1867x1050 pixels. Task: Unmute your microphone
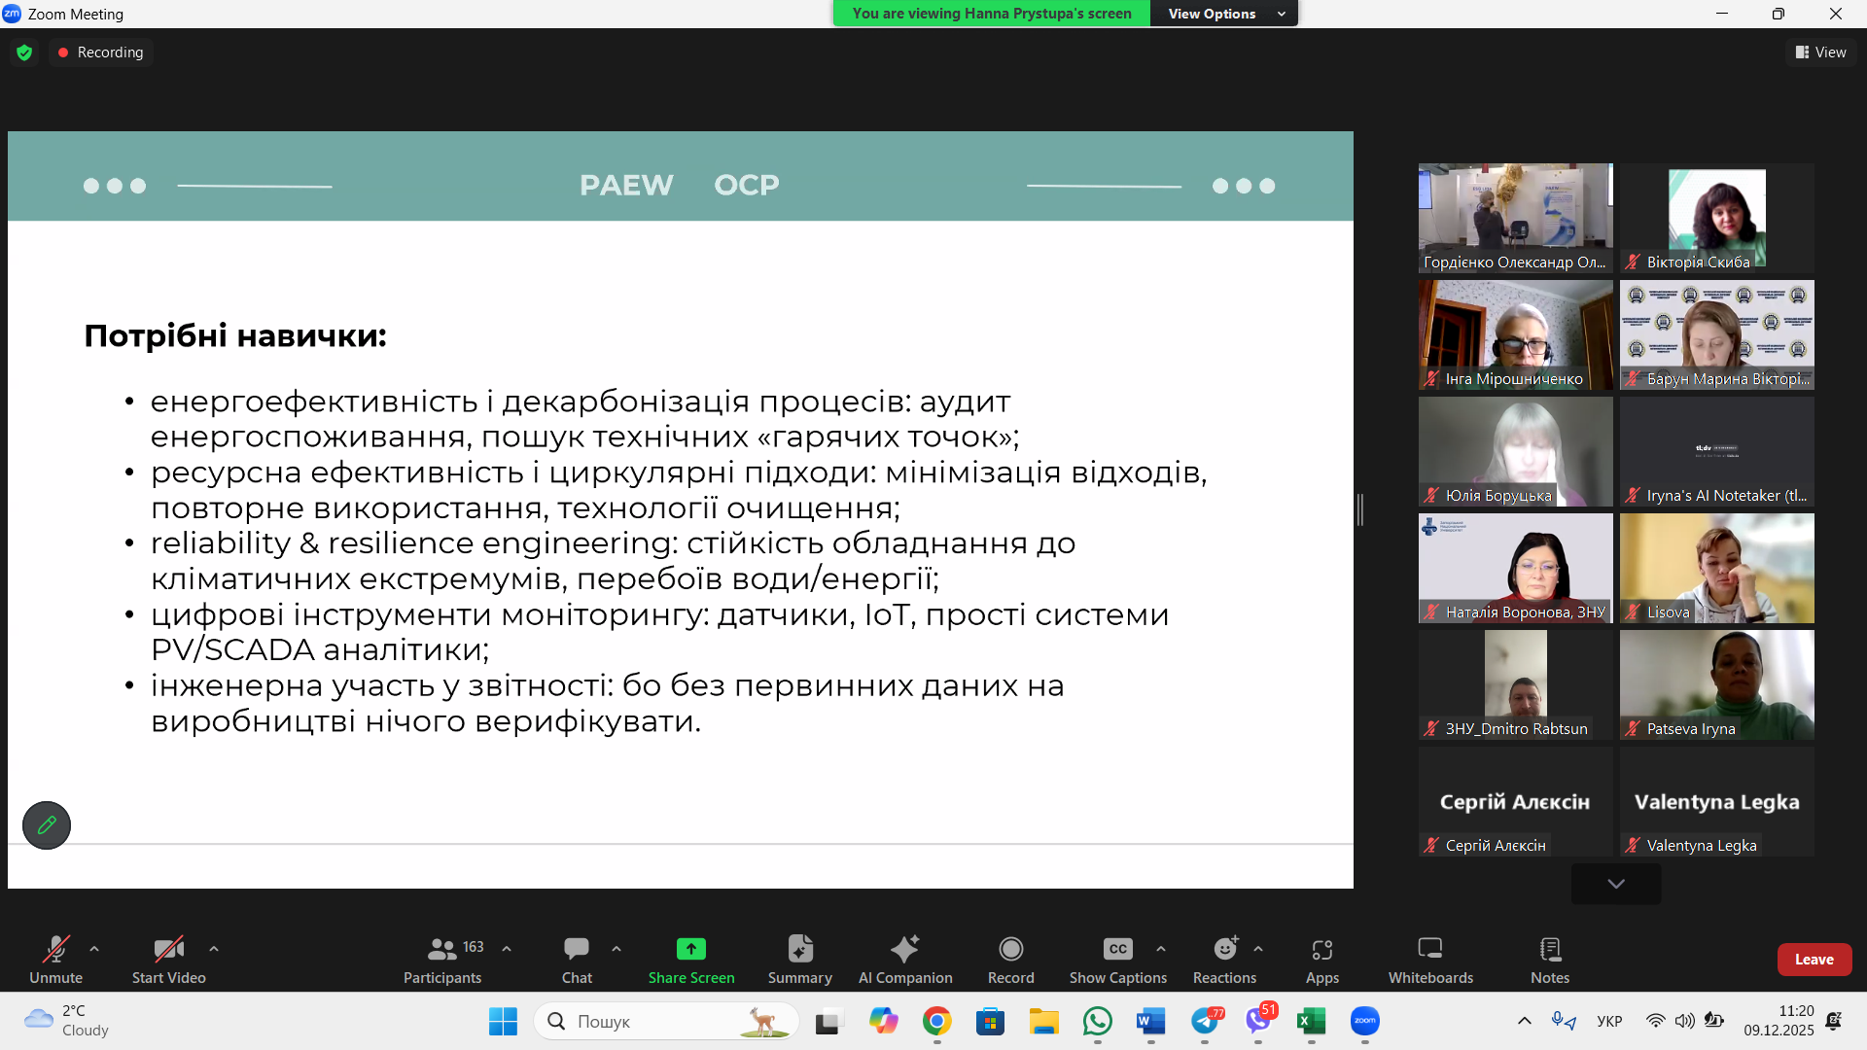[x=55, y=958]
